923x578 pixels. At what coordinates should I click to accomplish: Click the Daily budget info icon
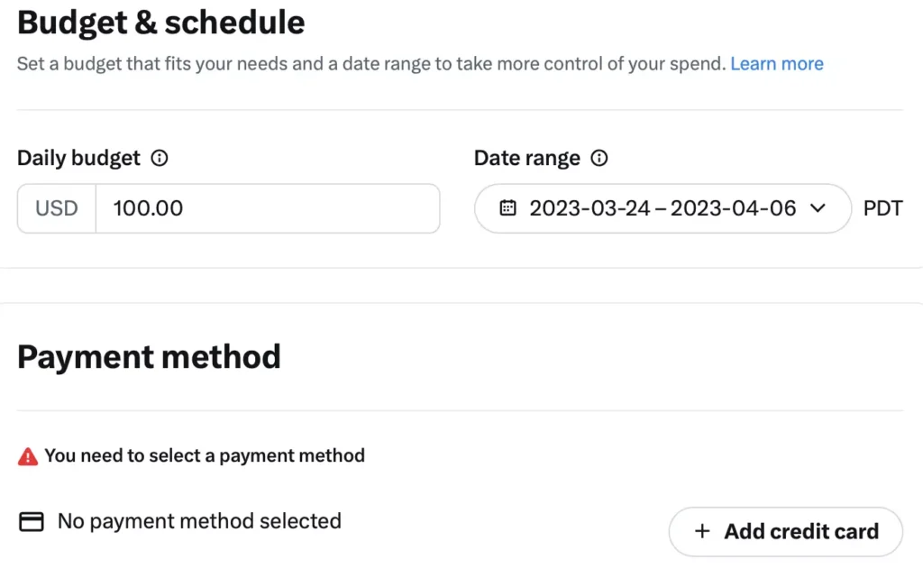point(159,158)
